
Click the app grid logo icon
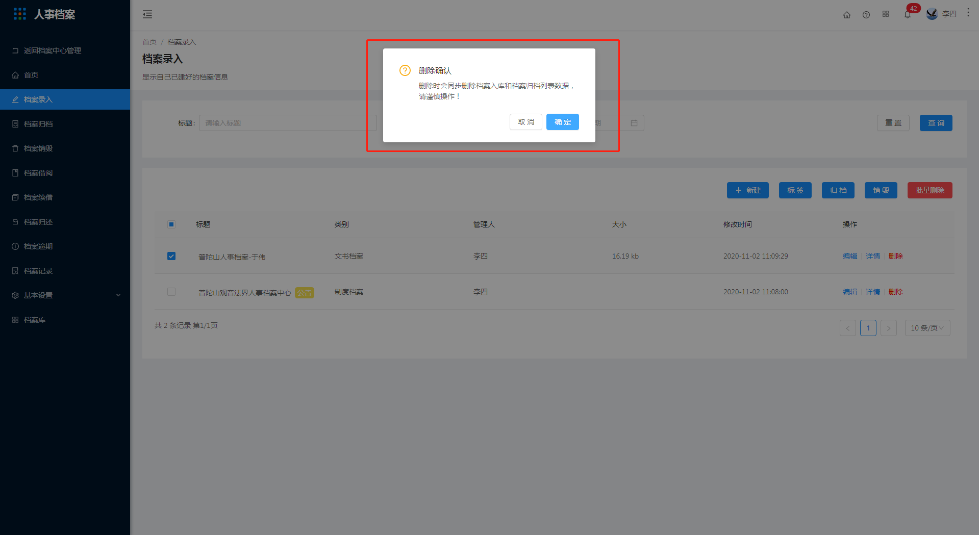pyautogui.click(x=20, y=14)
